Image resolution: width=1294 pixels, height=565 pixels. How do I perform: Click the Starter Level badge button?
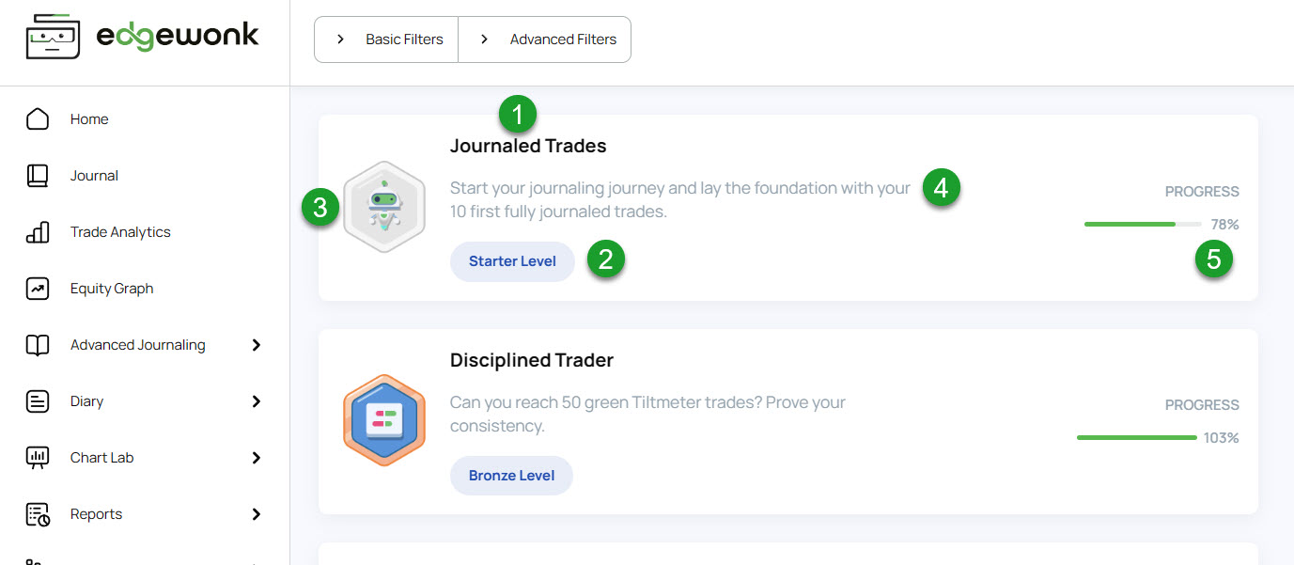(512, 261)
